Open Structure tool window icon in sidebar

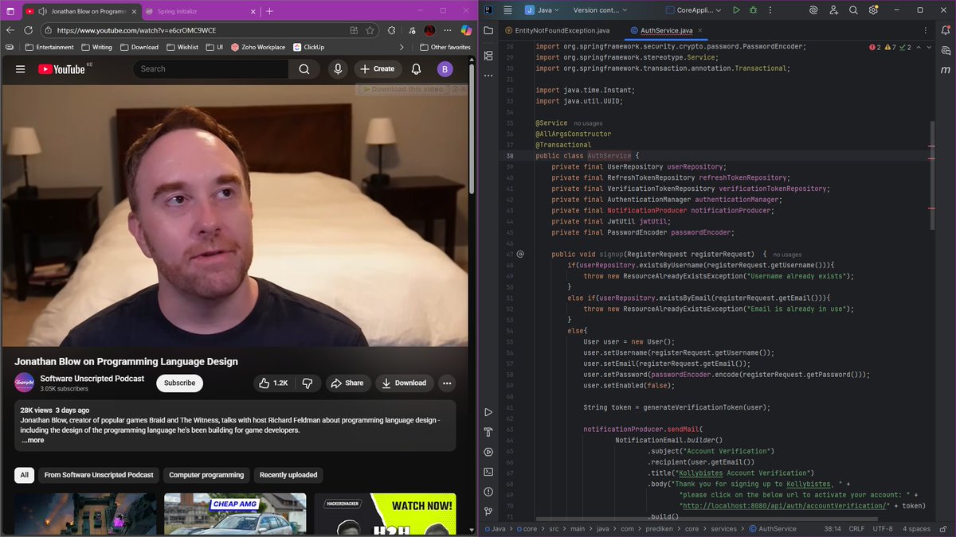[x=488, y=56]
